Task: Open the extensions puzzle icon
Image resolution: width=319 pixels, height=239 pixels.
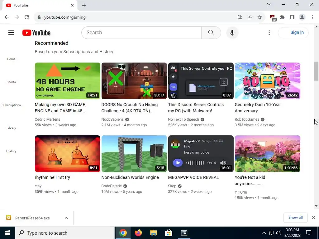Action: point(282,17)
